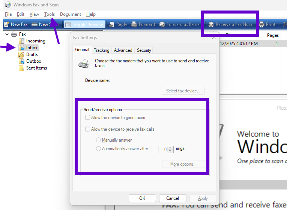Click the Reply toolbar icon

coord(111,24)
